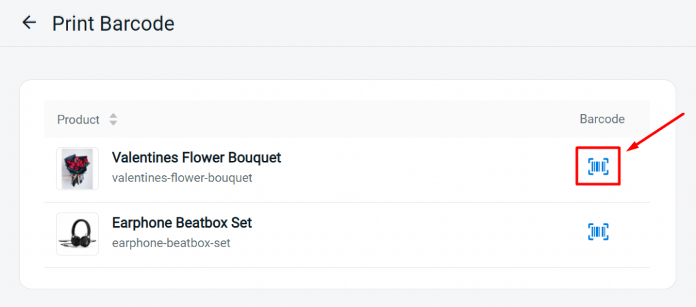Click the Barcode column header label
The width and height of the screenshot is (696, 307).
coord(602,119)
